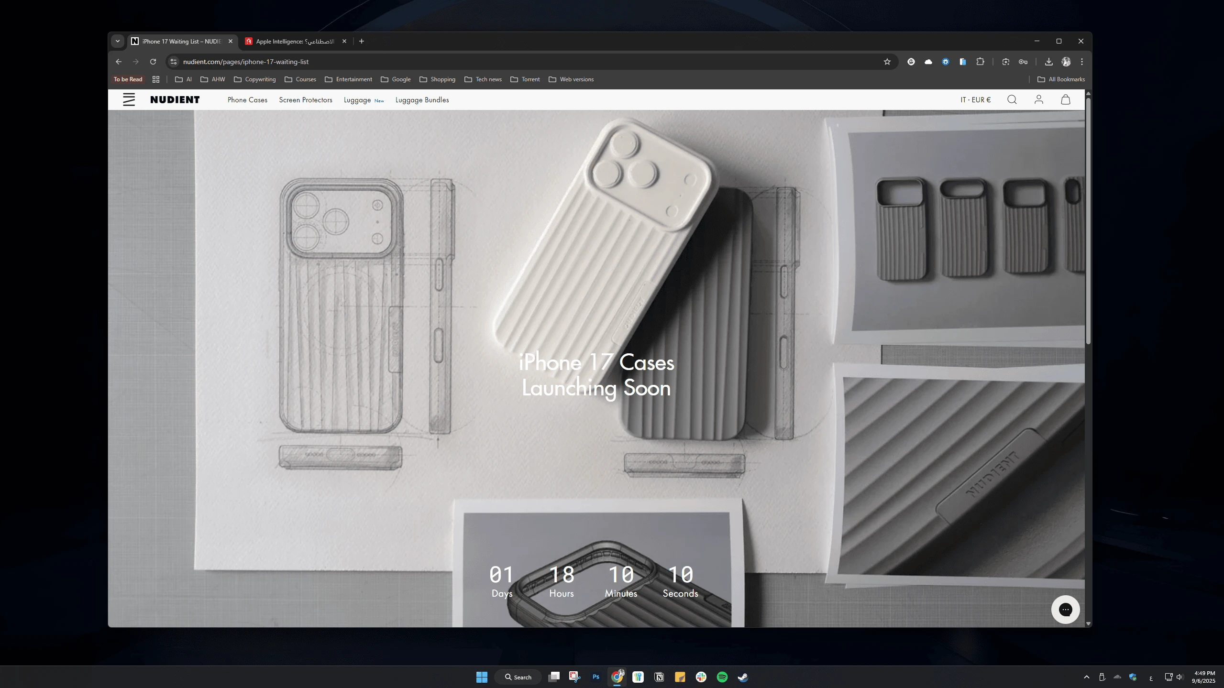Open the IT · EUR € region selector
Viewport: 1224px width, 688px height.
point(975,100)
